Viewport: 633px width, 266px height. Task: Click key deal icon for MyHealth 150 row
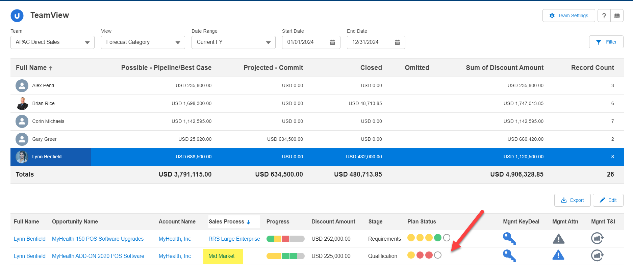point(509,239)
